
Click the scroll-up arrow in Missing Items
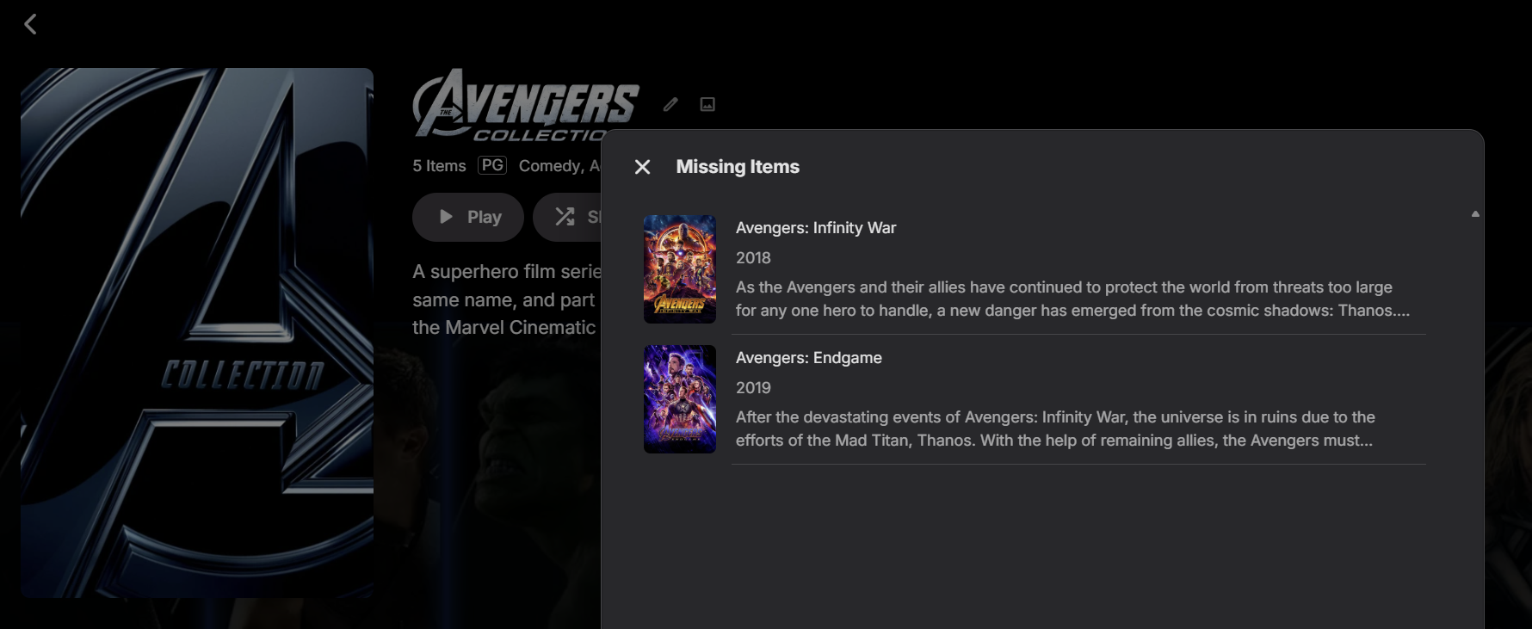pos(1475,213)
